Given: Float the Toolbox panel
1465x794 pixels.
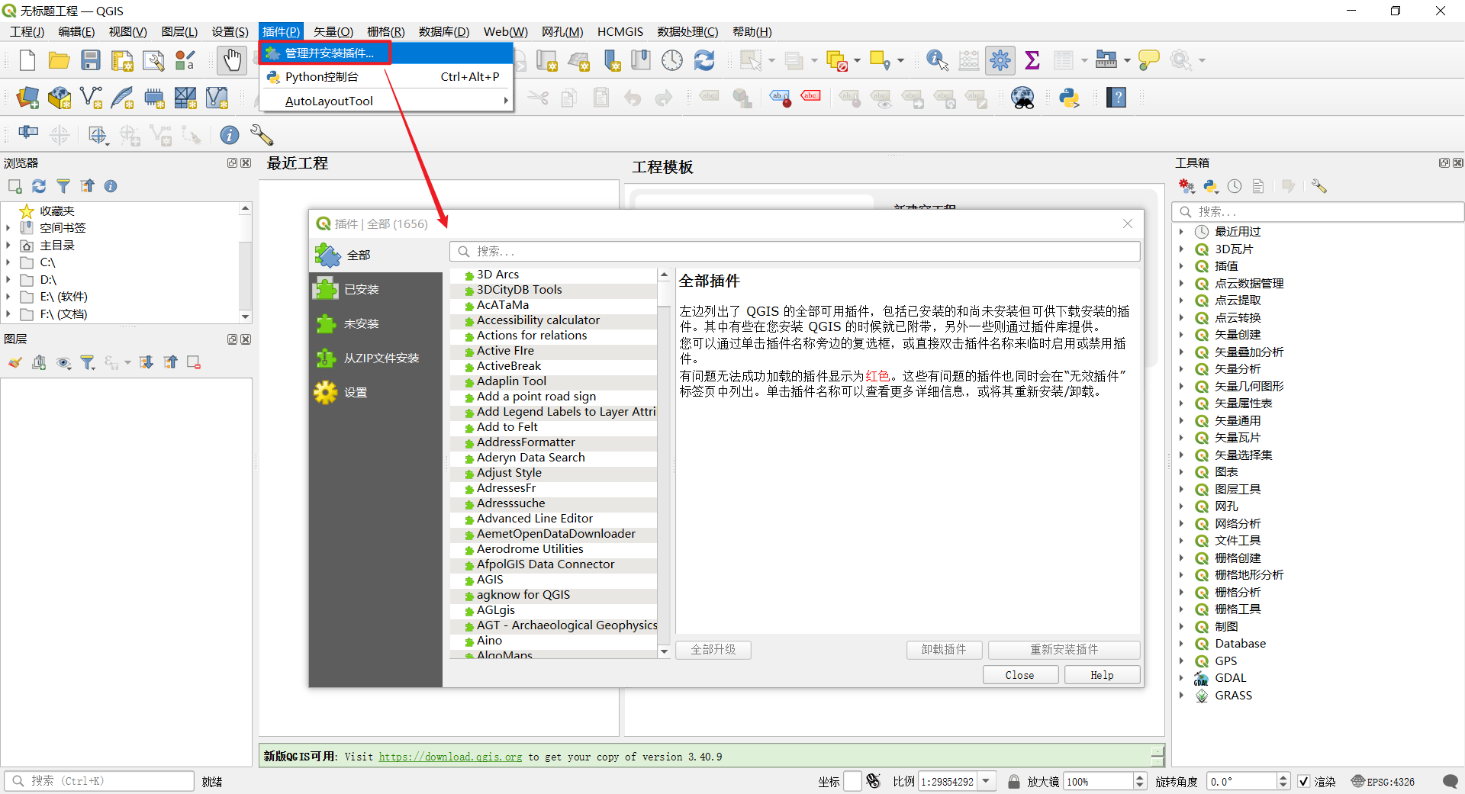Looking at the screenshot, I should (1444, 163).
